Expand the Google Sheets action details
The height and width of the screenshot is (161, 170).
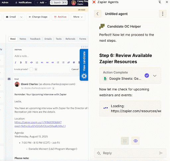(x=155, y=76)
